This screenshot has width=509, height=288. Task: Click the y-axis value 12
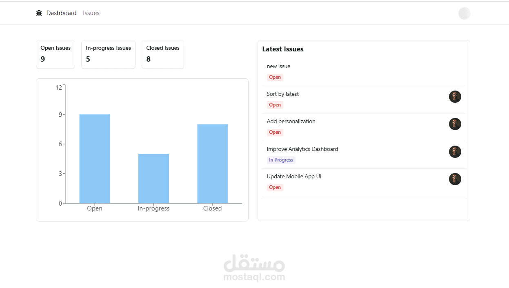pyautogui.click(x=59, y=87)
